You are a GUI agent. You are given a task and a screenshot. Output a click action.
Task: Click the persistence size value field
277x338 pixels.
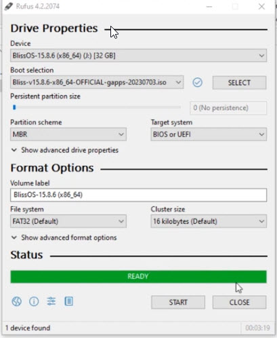point(228,108)
